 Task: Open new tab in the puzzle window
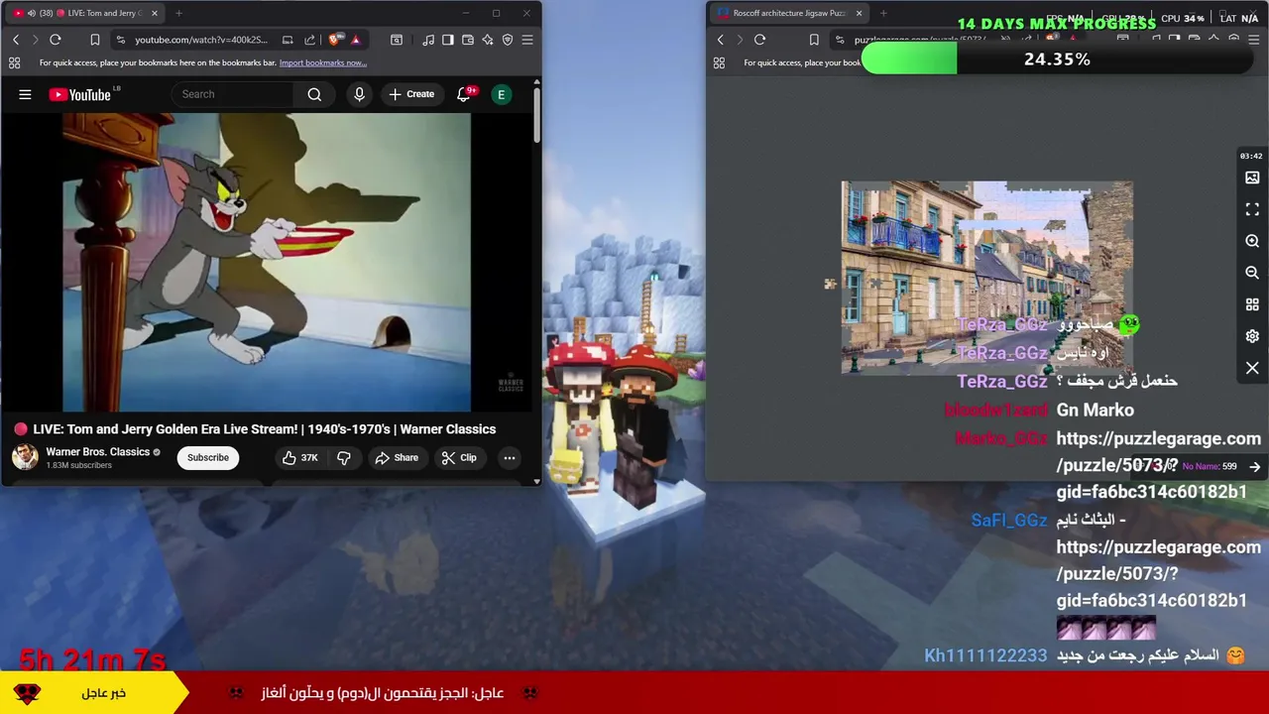pos(883,13)
